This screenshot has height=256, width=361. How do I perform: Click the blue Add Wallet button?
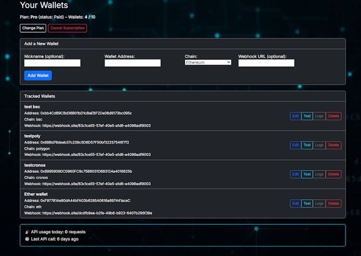click(38, 75)
